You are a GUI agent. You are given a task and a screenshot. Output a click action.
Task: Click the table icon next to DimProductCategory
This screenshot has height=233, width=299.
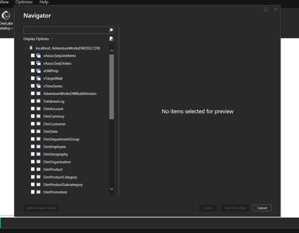click(x=39, y=177)
